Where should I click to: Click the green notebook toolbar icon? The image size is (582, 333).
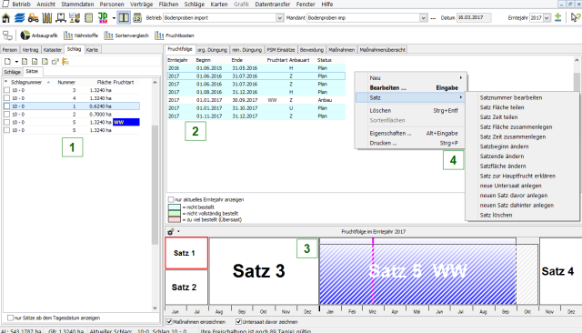click(88, 18)
